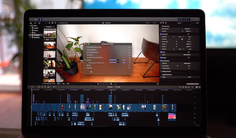Open the viewer zoom percentage menu
Screen dimensions: 236x138
[148, 23]
